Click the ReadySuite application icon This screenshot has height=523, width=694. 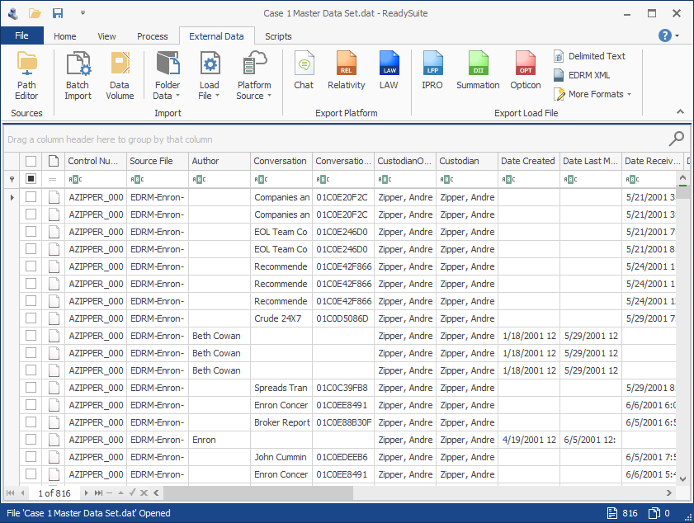pos(13,13)
